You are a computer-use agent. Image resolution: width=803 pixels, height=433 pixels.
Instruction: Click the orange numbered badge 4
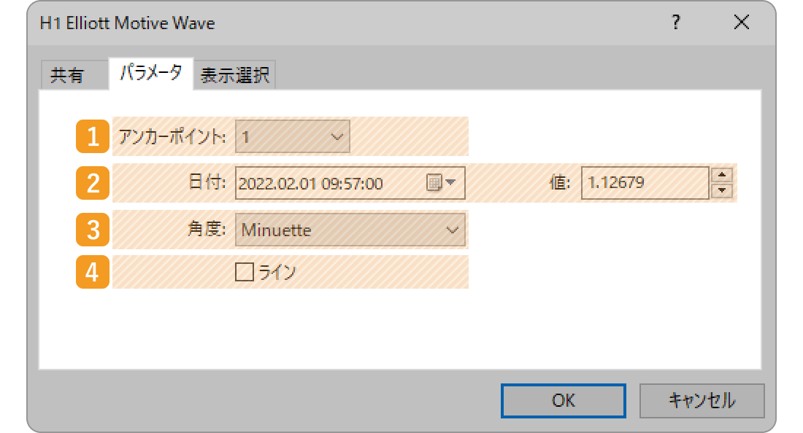tap(93, 272)
